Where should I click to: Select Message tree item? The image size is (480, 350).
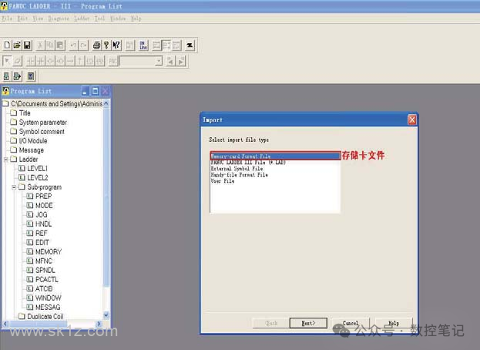tap(32, 150)
